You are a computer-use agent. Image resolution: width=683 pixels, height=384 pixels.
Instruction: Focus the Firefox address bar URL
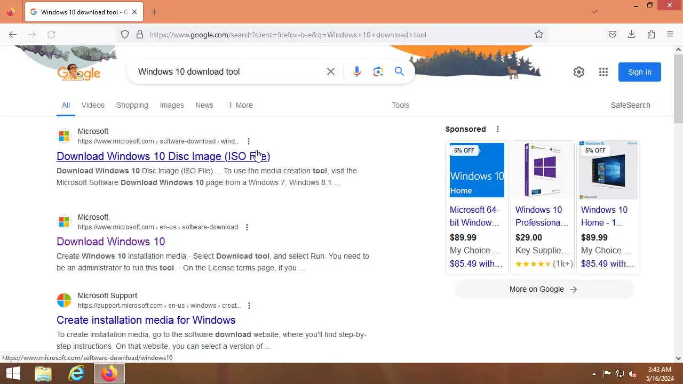[x=331, y=35]
